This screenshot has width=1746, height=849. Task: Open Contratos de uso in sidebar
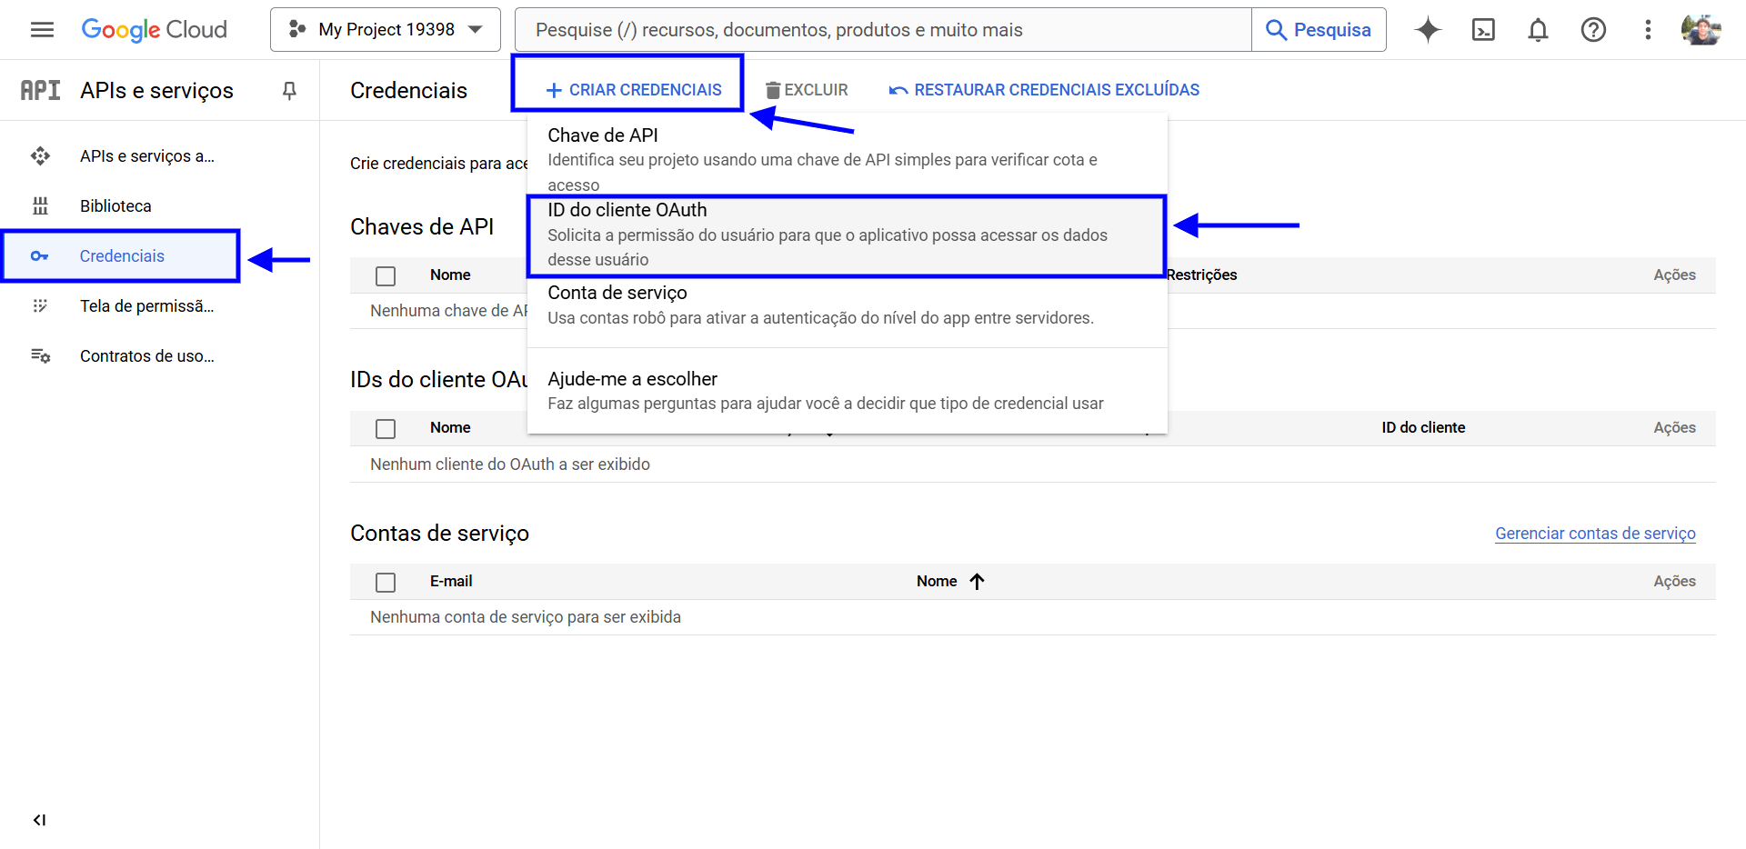tap(147, 356)
